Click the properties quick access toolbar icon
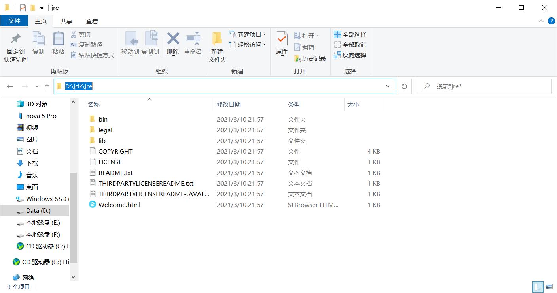 tap(23, 8)
